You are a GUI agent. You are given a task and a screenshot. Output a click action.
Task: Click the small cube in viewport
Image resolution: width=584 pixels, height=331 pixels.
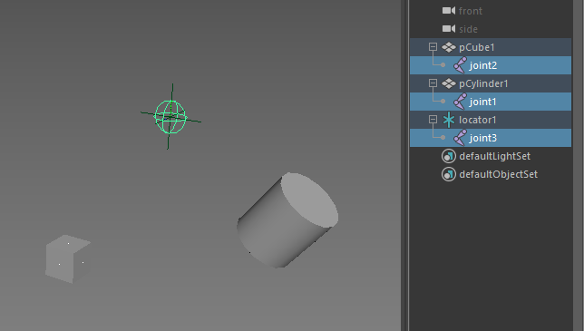click(x=68, y=258)
